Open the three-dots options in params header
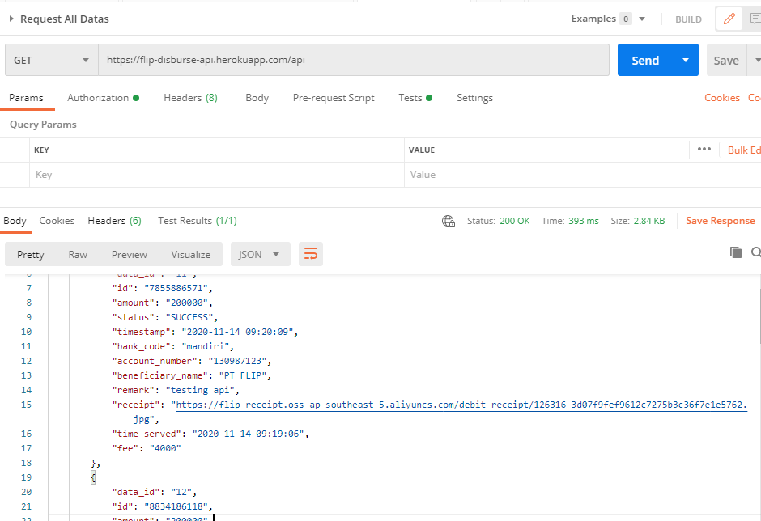 pos(704,150)
